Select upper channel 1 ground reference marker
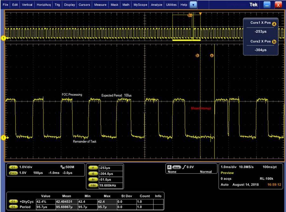 4,38
